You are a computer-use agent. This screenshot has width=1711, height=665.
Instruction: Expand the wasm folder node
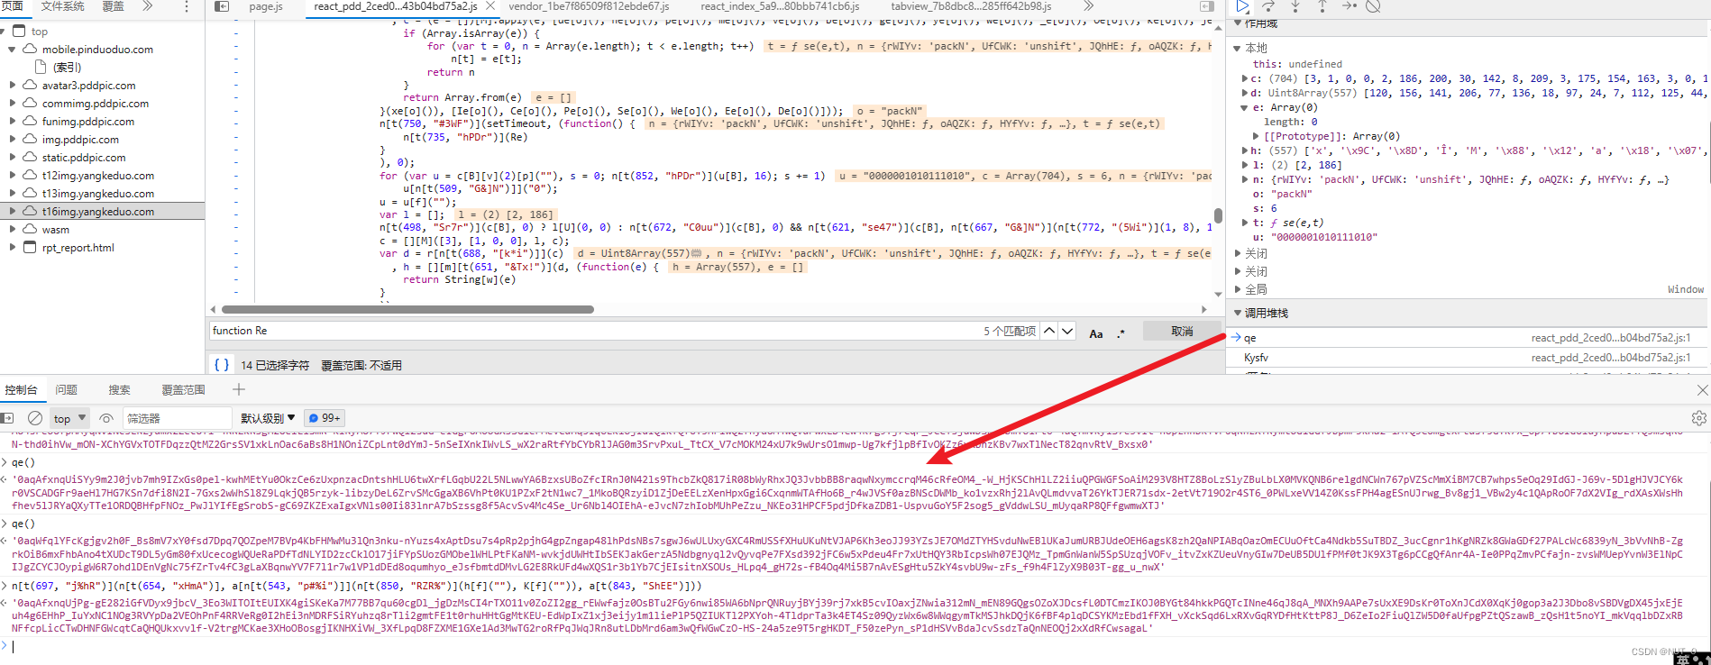[13, 230]
